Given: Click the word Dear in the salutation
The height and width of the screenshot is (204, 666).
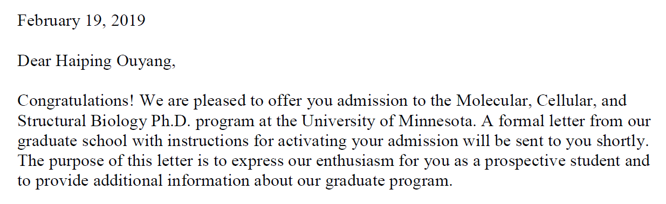Looking at the screenshot, I should 34,62.
